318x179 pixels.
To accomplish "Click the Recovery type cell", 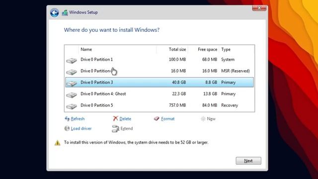I will (230, 105).
